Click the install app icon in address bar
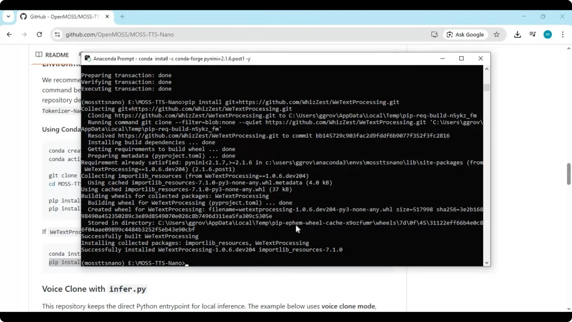Viewport: 572px width, 322px height. [434, 35]
